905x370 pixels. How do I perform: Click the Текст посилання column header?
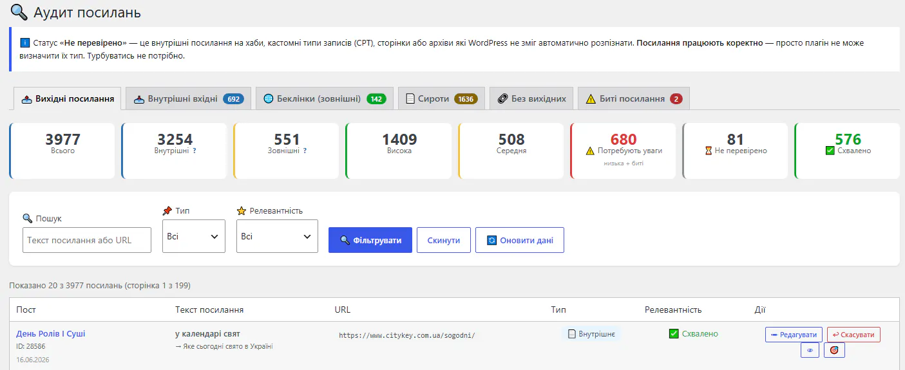209,310
